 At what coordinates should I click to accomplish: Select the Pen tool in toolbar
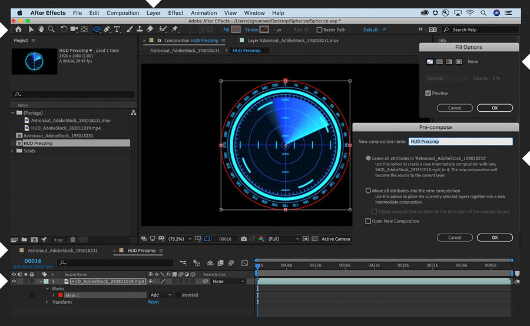pyautogui.click(x=107, y=29)
